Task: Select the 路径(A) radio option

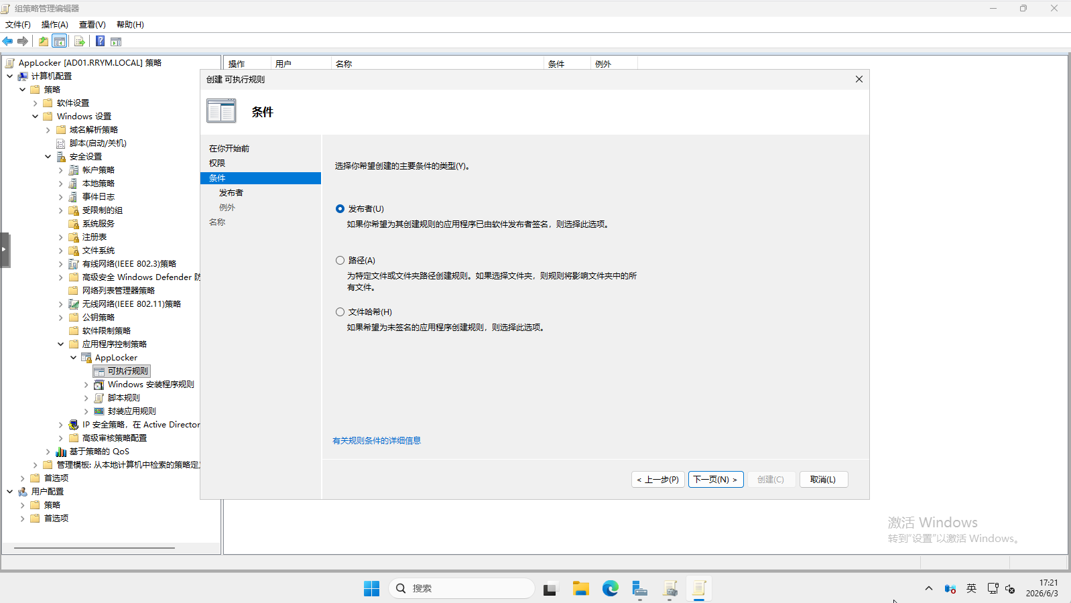Action: (340, 261)
